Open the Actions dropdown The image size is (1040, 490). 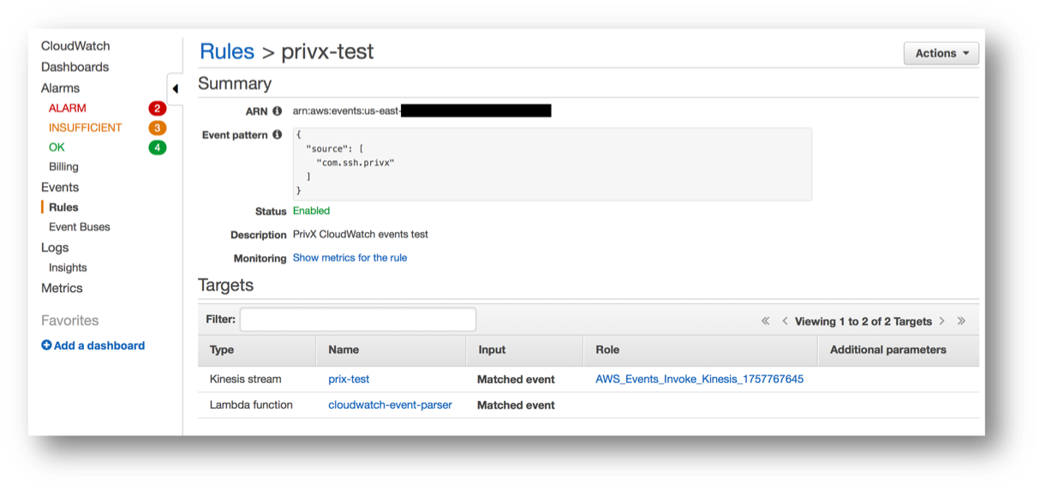[941, 53]
